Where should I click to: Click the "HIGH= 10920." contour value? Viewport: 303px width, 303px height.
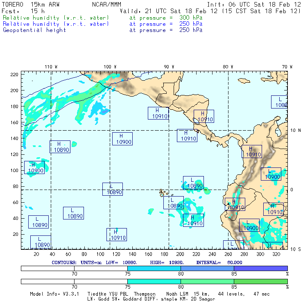click(167, 262)
